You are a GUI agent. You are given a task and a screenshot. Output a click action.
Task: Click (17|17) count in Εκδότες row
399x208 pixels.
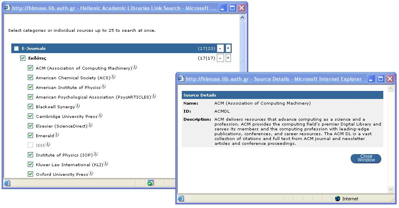[206, 58]
